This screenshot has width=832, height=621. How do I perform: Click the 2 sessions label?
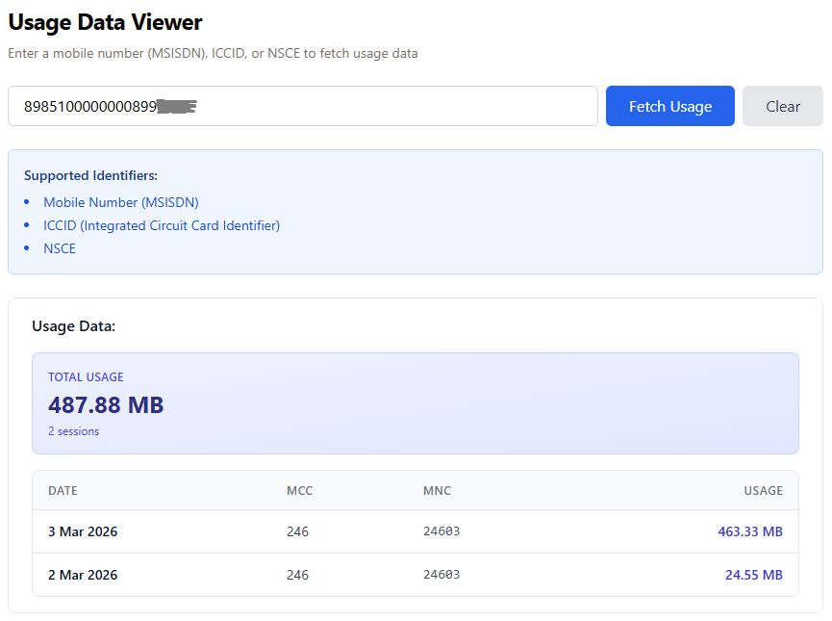(73, 431)
